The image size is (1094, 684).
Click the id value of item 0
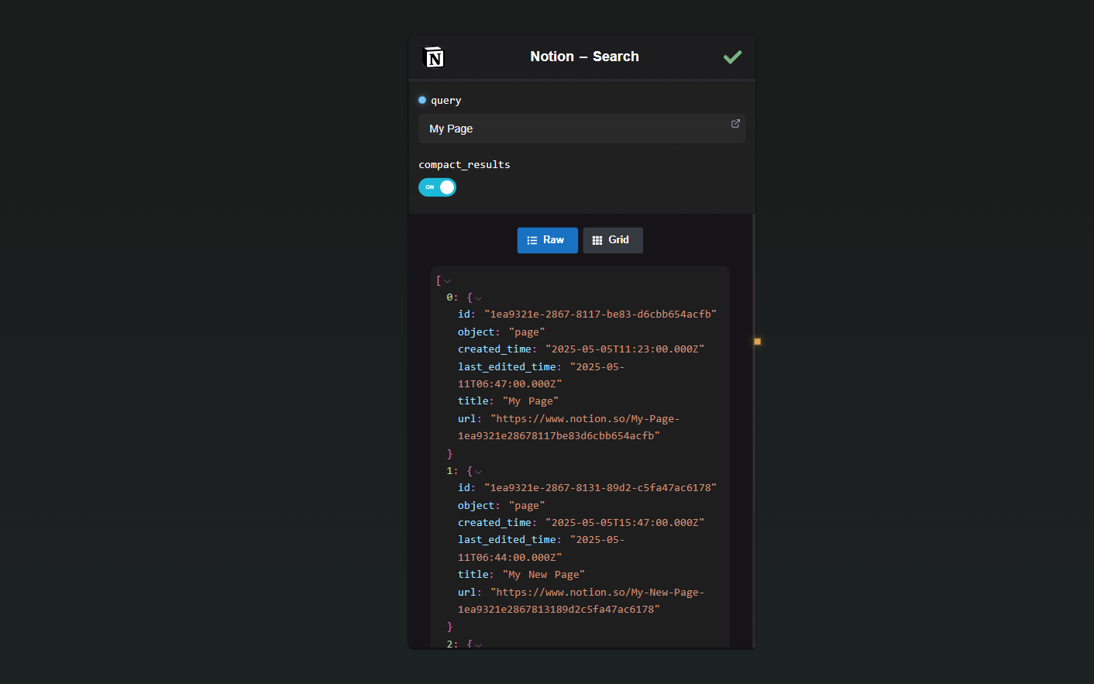tap(600, 315)
